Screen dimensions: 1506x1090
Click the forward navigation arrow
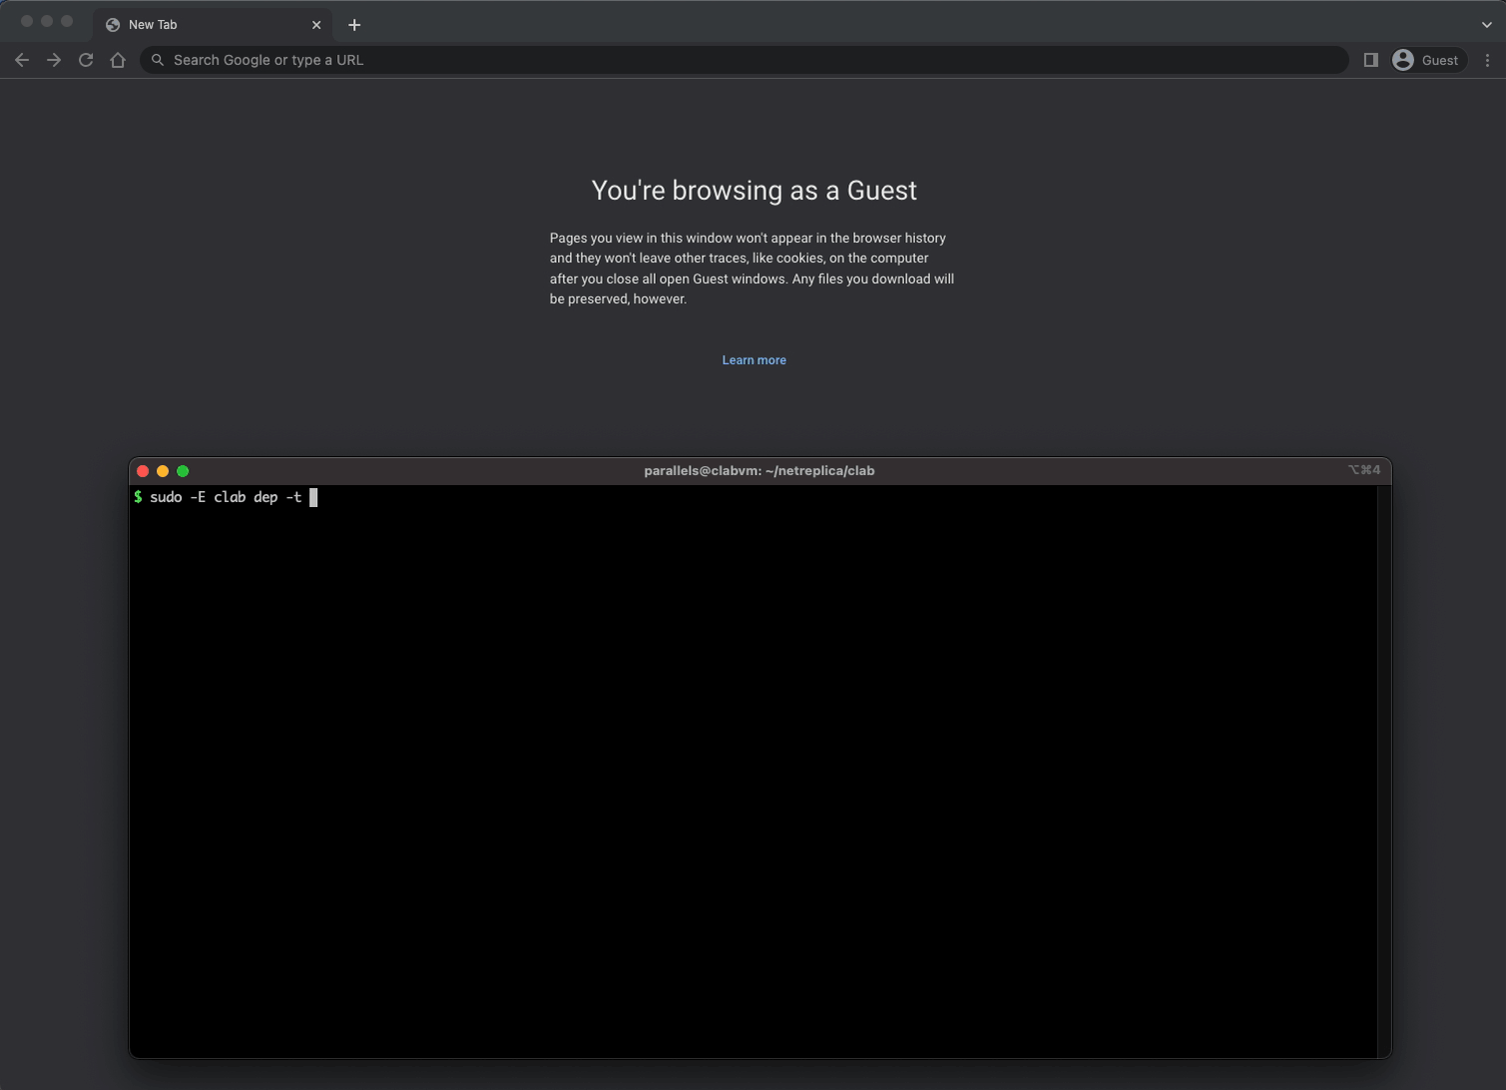click(54, 60)
